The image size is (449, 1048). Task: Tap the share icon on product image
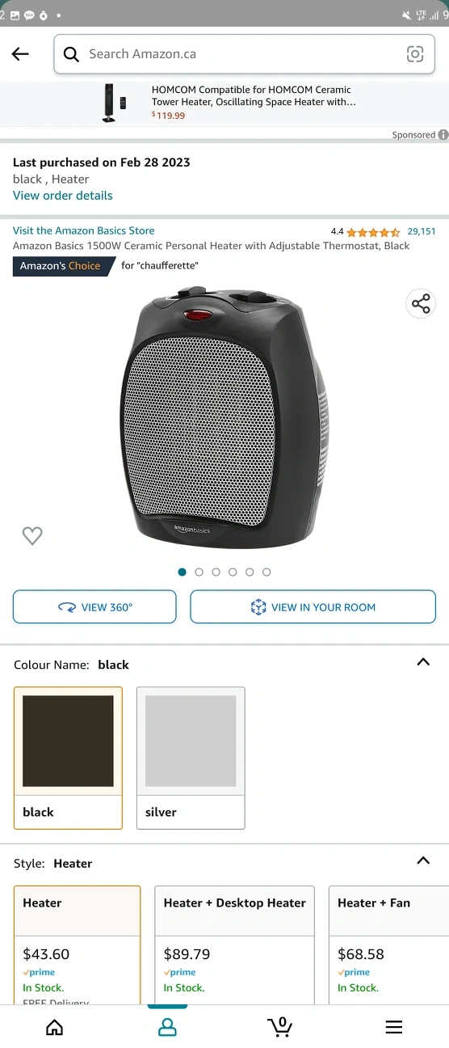point(421,304)
